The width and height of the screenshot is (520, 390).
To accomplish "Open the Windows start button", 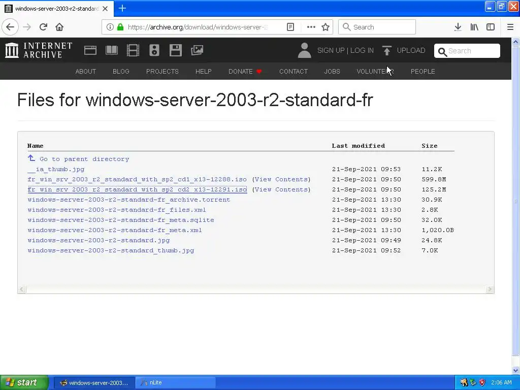I will tap(24, 382).
